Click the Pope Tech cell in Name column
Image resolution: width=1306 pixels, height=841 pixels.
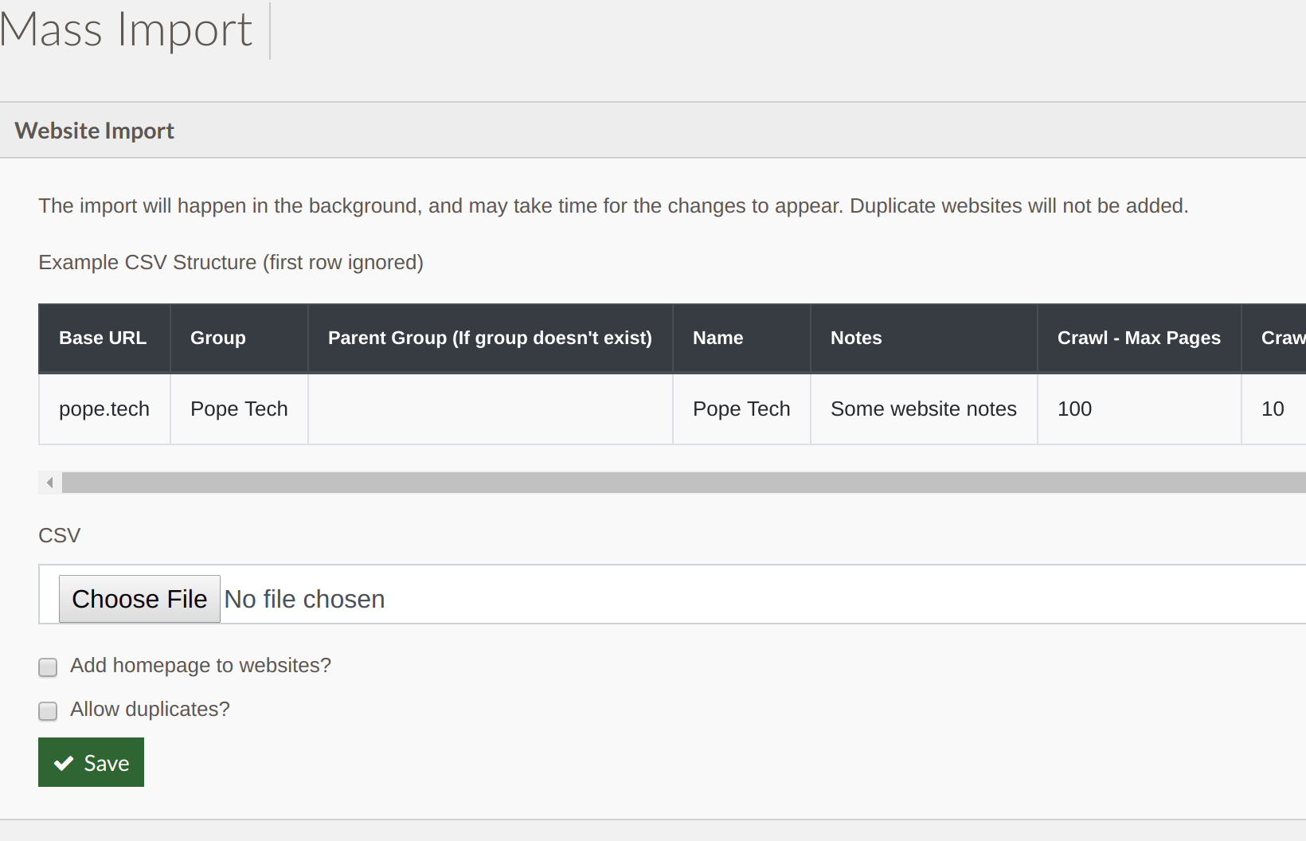[x=741, y=409]
